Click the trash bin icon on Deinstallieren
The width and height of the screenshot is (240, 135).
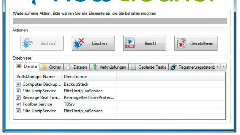pos(181,43)
